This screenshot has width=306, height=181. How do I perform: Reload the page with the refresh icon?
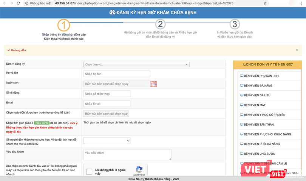[x=20, y=3]
